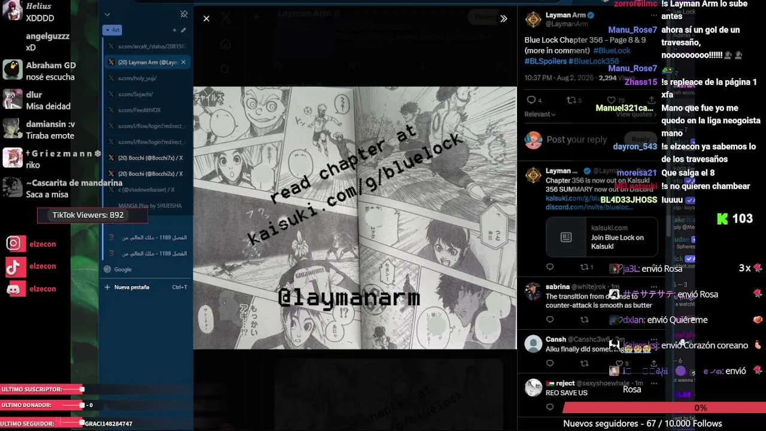Viewport: 766px width, 431px height.
Task: Like the main Layman Arm tweet
Action: pos(611,100)
